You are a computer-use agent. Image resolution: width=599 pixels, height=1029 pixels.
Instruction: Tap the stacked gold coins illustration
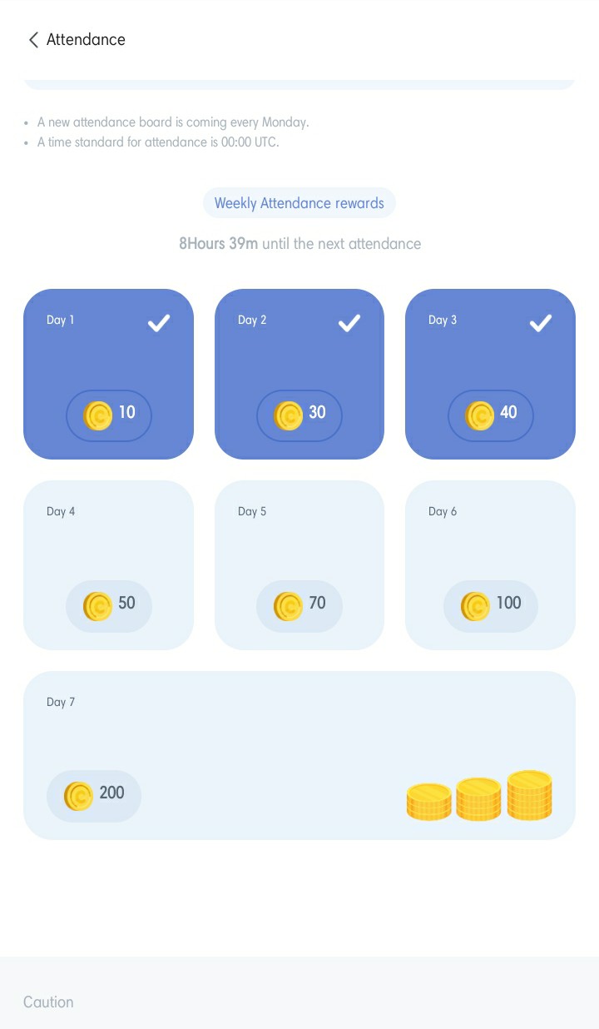click(x=479, y=796)
